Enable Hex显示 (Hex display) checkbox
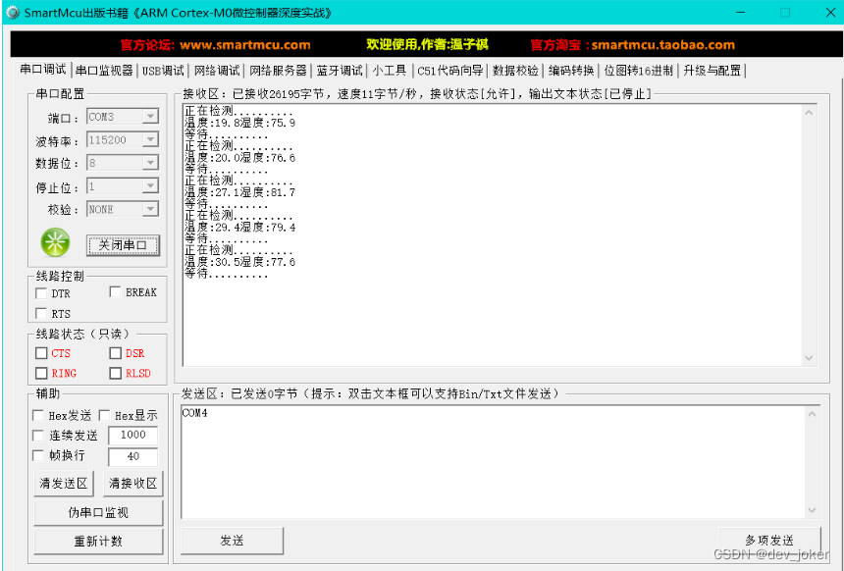 pos(104,415)
